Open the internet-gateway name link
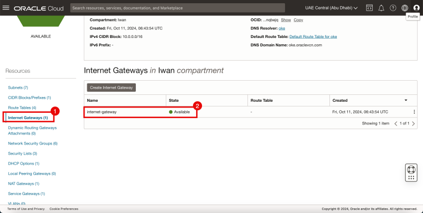The width and height of the screenshot is (423, 213). [x=102, y=112]
